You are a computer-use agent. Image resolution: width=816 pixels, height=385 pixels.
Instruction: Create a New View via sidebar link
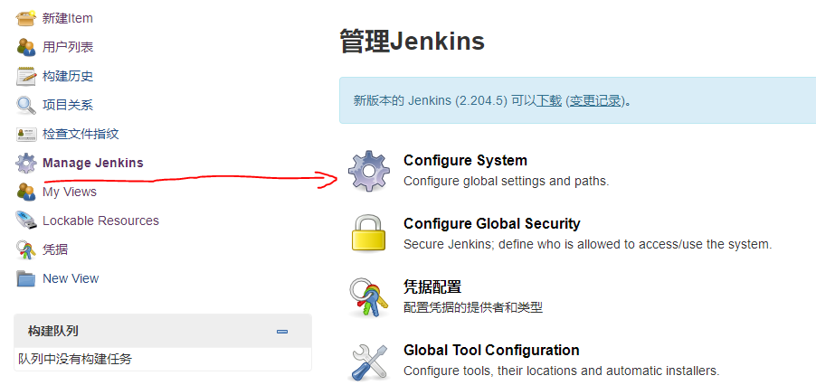point(71,279)
